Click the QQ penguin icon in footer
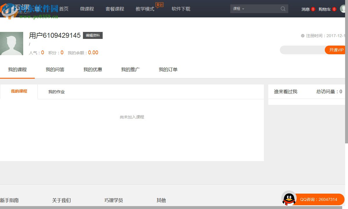The width and height of the screenshot is (348, 209). click(289, 199)
